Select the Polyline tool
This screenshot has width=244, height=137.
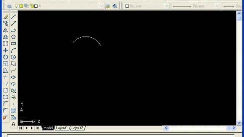tap(13, 30)
